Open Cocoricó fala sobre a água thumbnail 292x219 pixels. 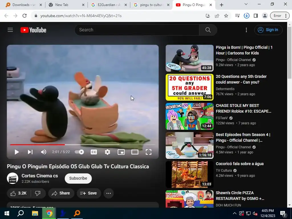point(190,175)
